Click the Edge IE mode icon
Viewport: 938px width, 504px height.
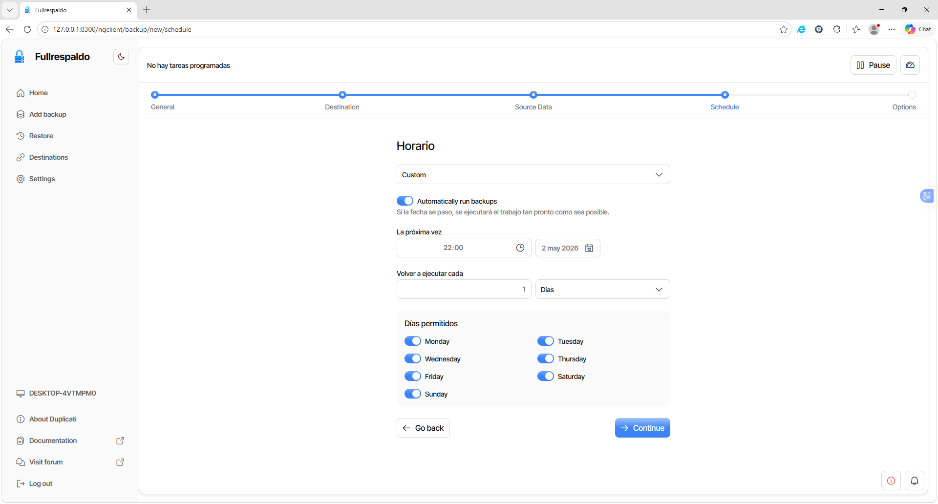pos(801,29)
